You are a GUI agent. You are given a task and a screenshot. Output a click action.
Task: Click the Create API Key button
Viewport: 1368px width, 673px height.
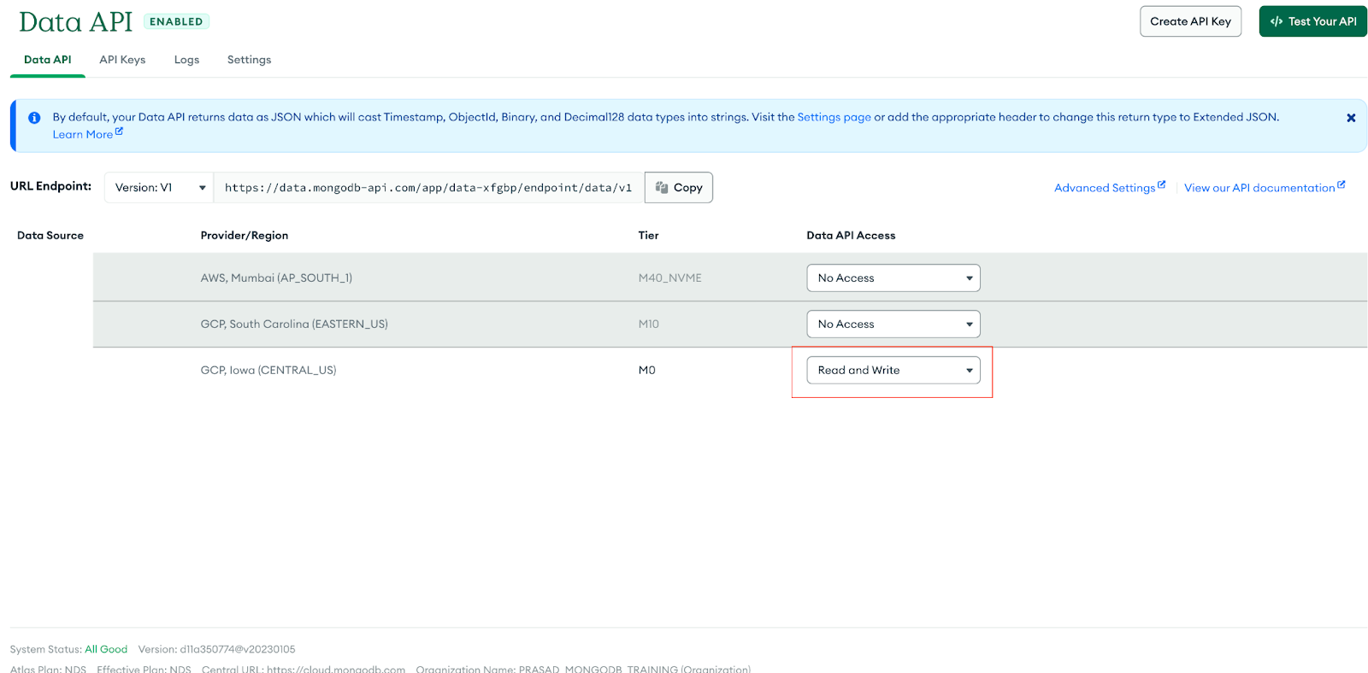point(1190,21)
